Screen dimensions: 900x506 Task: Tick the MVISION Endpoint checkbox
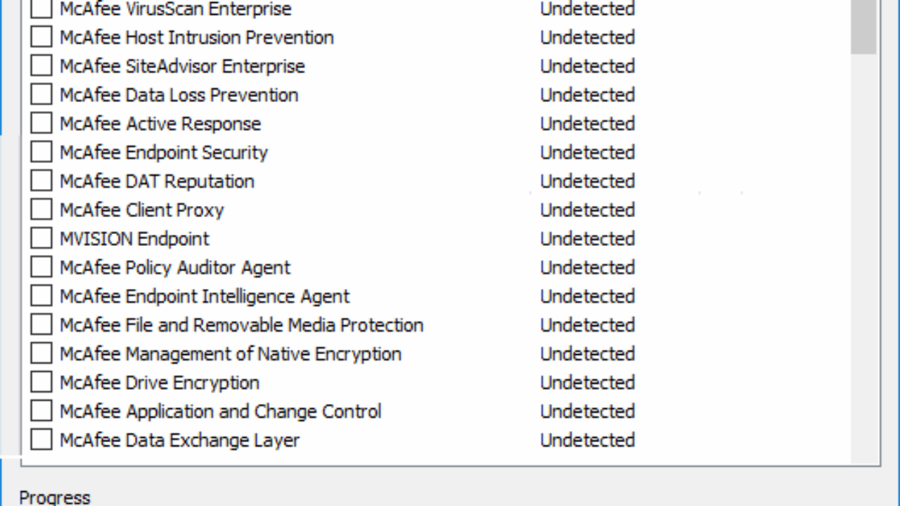tap(41, 239)
